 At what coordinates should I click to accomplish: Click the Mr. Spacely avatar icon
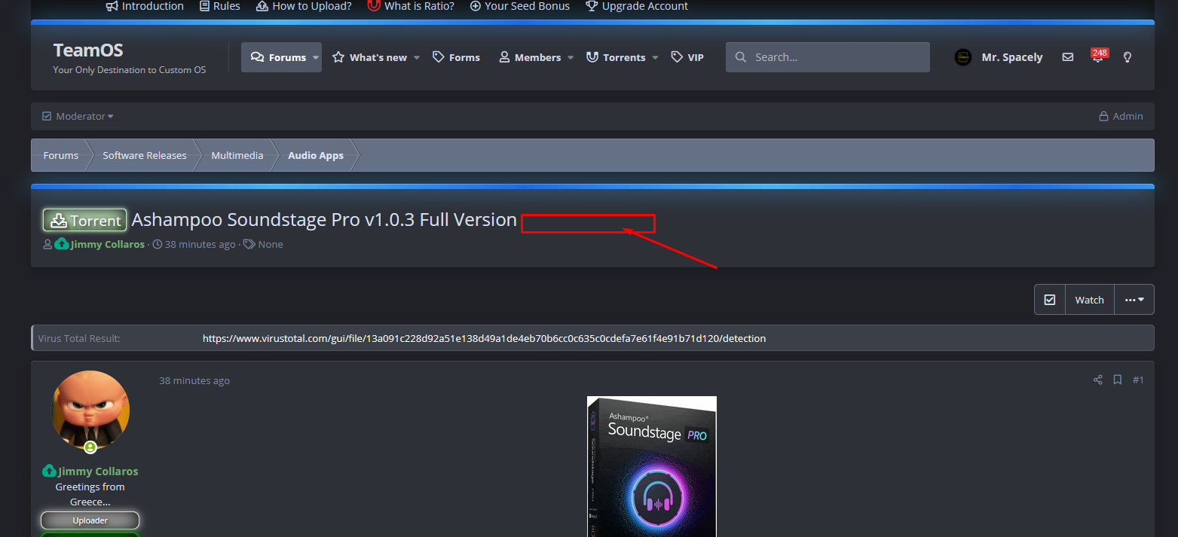pyautogui.click(x=963, y=57)
